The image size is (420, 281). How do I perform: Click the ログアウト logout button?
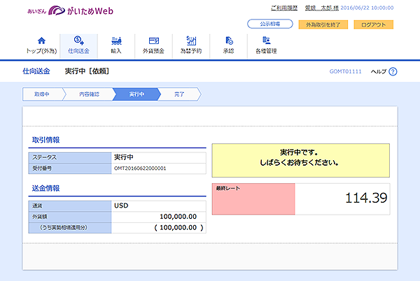click(373, 24)
